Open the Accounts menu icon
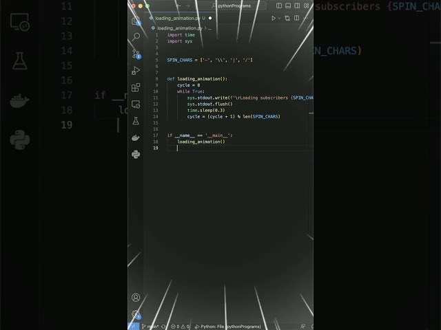Screen dimensions: 441x330 tap(136, 298)
